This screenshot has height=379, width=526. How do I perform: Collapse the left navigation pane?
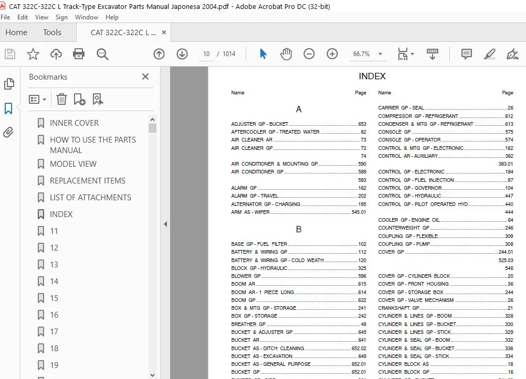tap(165, 224)
